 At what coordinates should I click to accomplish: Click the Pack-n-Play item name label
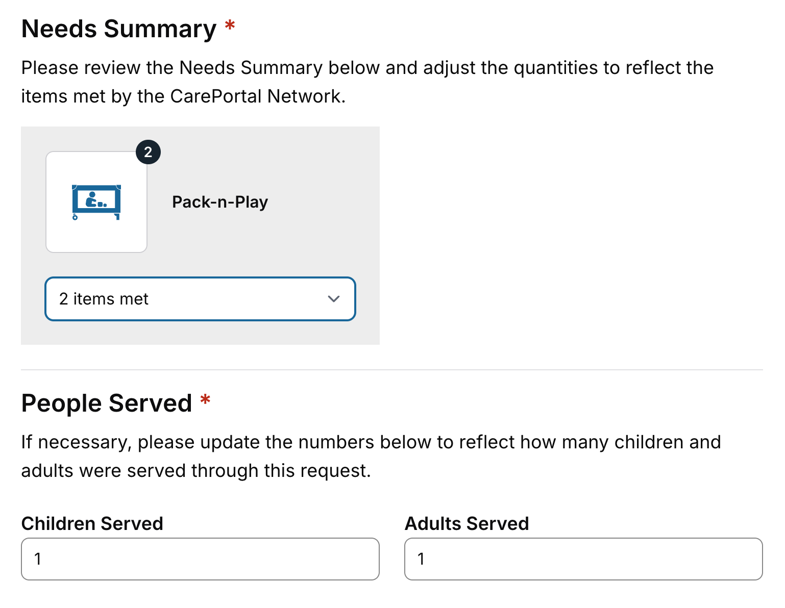point(220,202)
